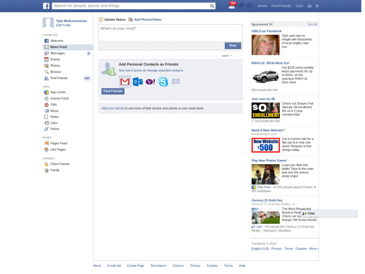
Task: Switch to Add Photos/Video tab
Action: point(145,20)
